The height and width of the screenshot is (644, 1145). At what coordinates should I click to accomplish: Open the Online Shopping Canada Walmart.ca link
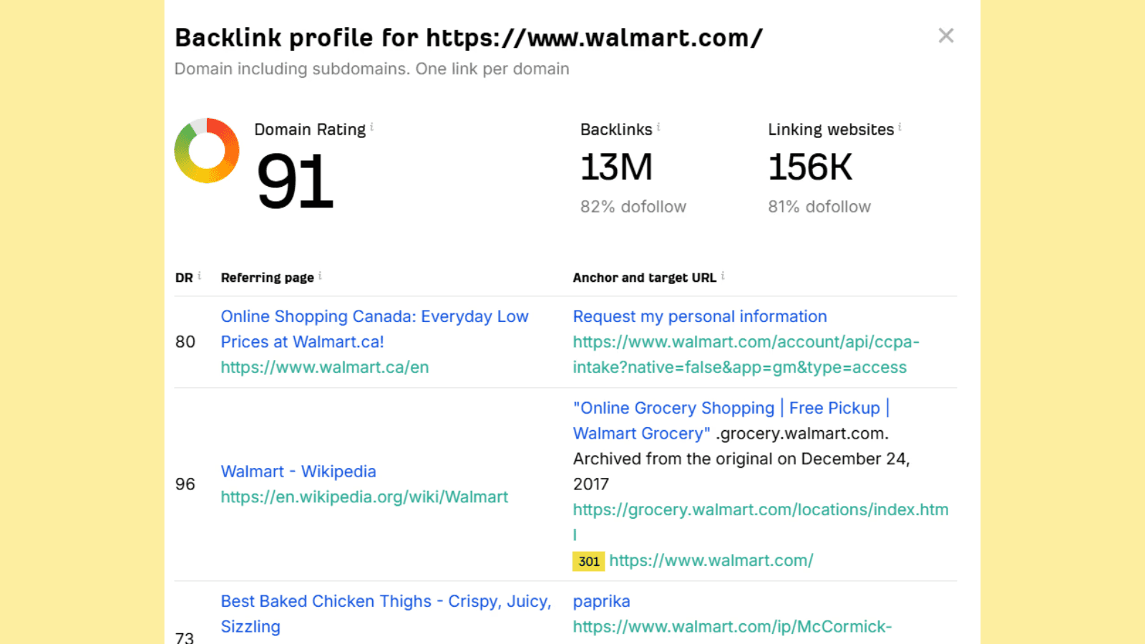pos(374,329)
